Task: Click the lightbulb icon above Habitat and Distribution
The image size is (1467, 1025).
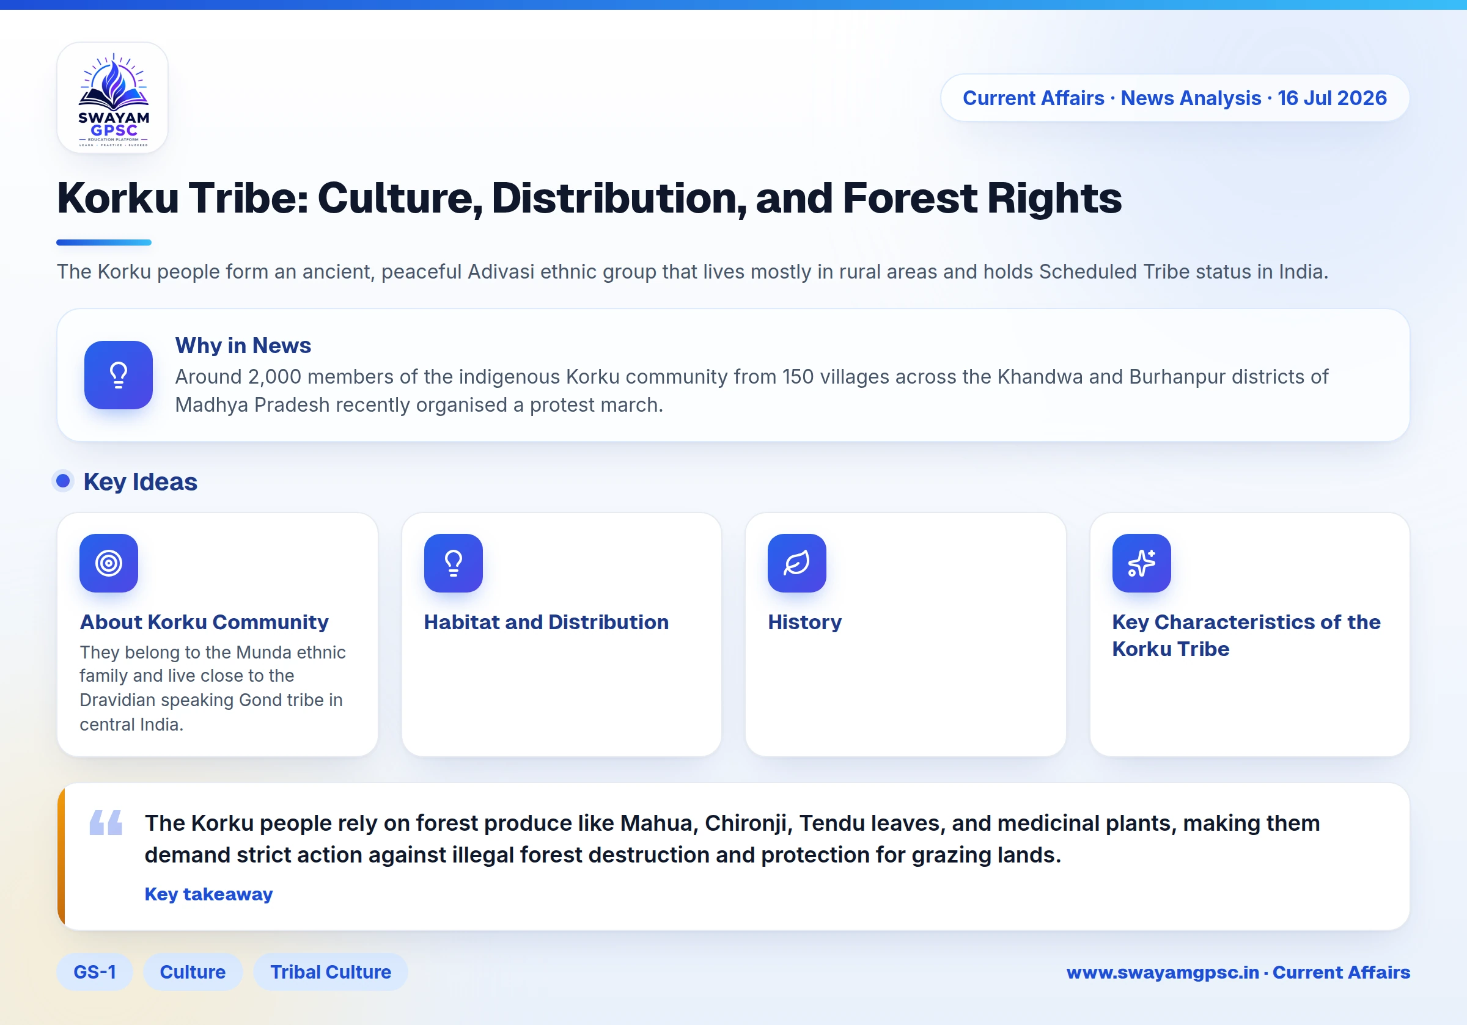Action: pos(454,563)
